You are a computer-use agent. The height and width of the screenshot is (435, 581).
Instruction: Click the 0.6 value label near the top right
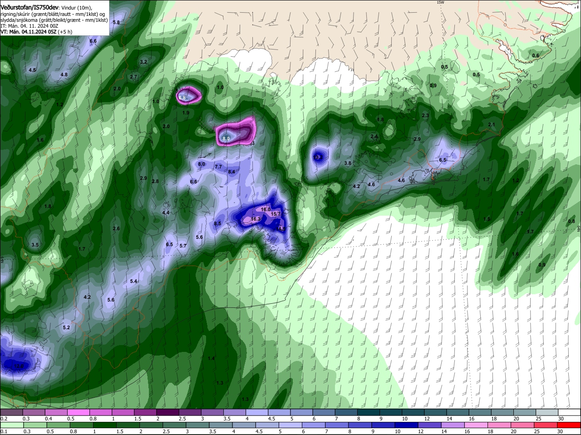[536, 55]
